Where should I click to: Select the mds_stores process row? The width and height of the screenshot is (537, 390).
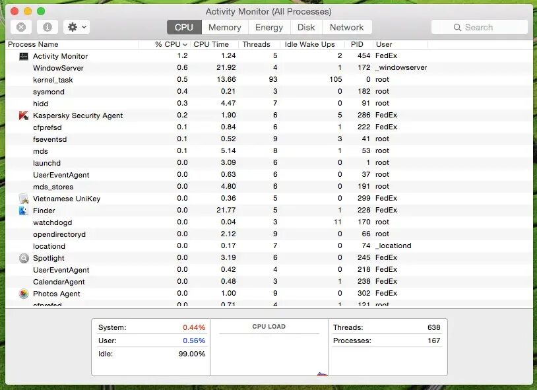click(269, 187)
